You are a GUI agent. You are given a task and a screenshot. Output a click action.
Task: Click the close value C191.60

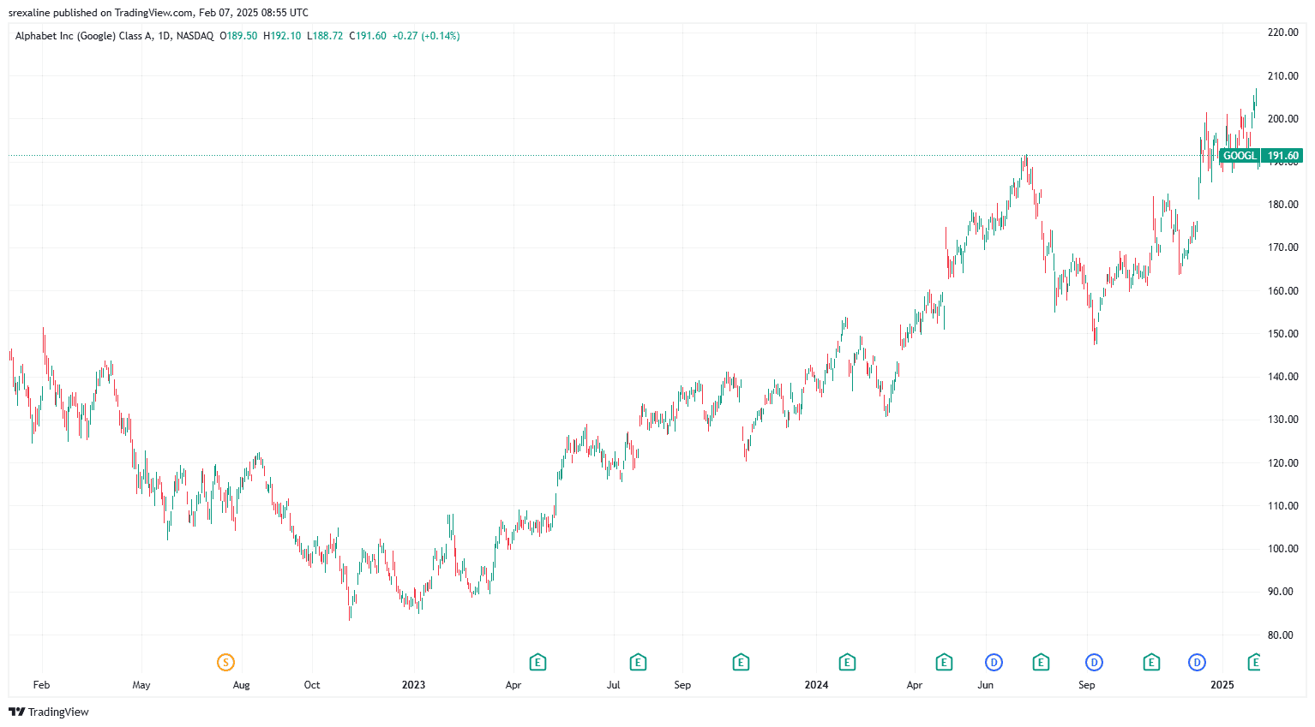tap(368, 36)
